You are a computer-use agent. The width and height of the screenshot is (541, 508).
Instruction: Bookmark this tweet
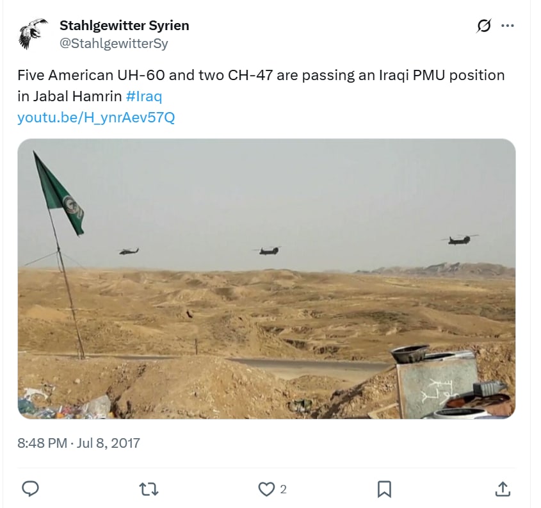384,489
